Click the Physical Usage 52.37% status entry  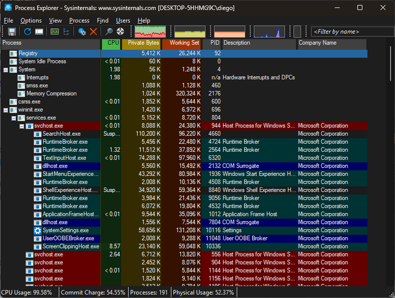(x=203, y=293)
